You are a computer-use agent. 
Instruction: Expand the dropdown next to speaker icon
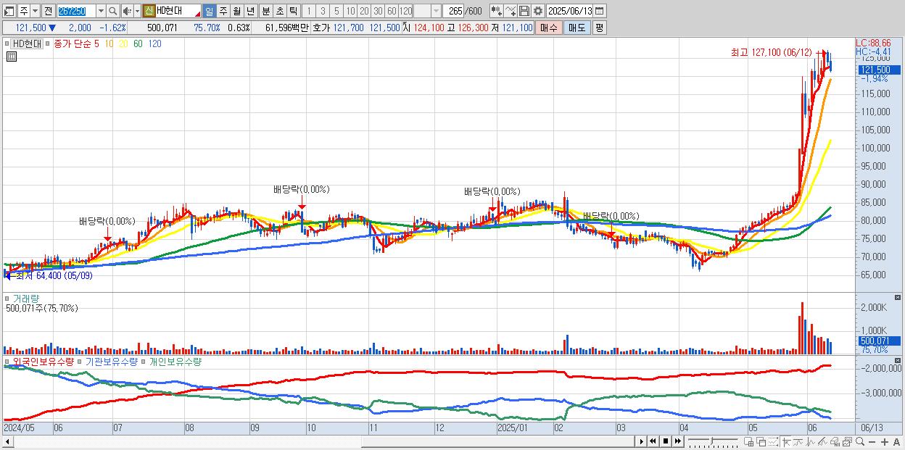tap(137, 11)
